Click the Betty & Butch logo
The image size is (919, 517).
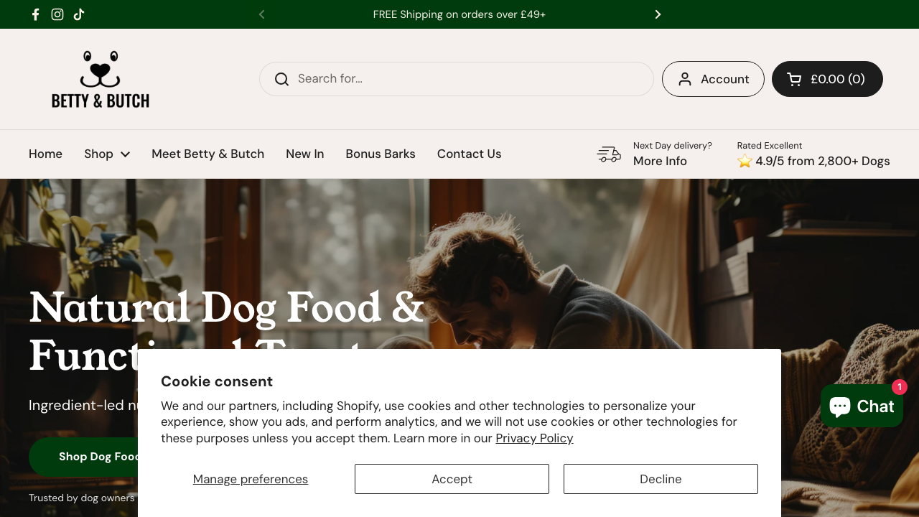click(101, 79)
